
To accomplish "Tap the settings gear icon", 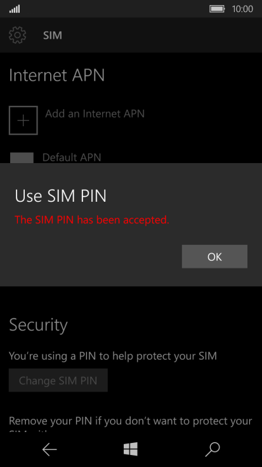I will pyautogui.click(x=18, y=35).
